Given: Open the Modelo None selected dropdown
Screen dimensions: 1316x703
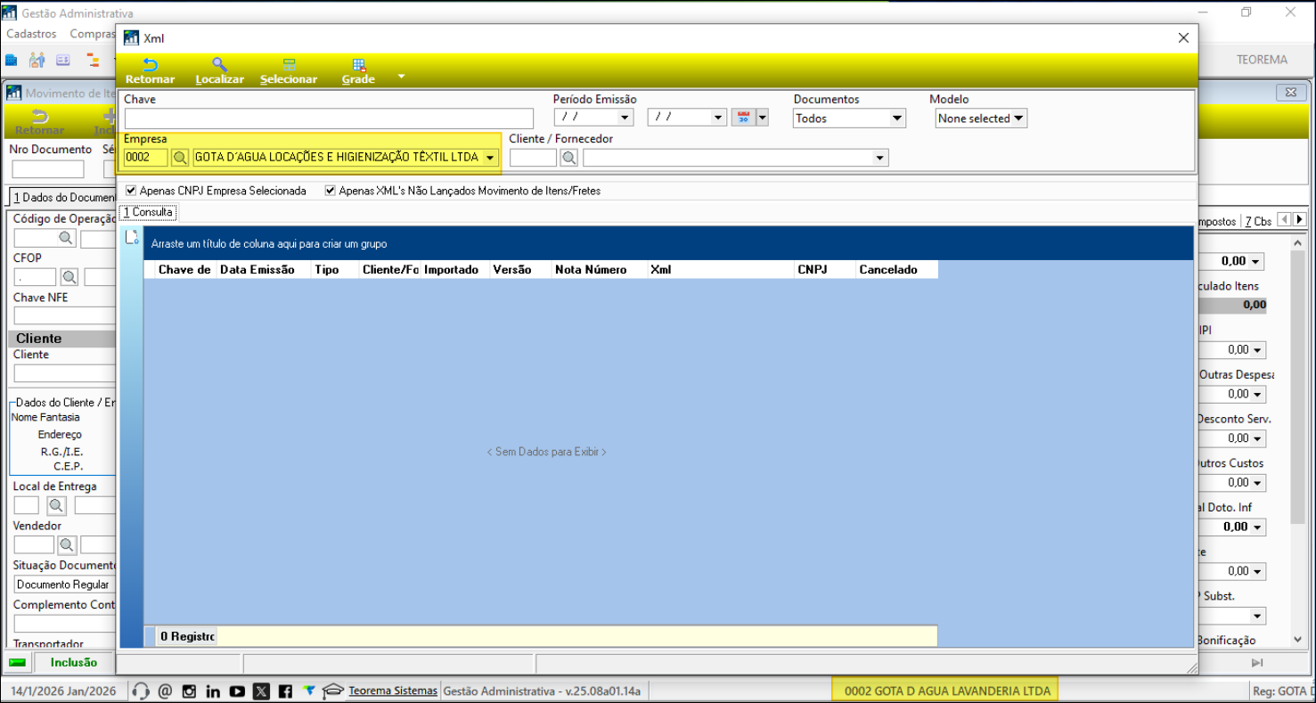Looking at the screenshot, I should point(981,119).
